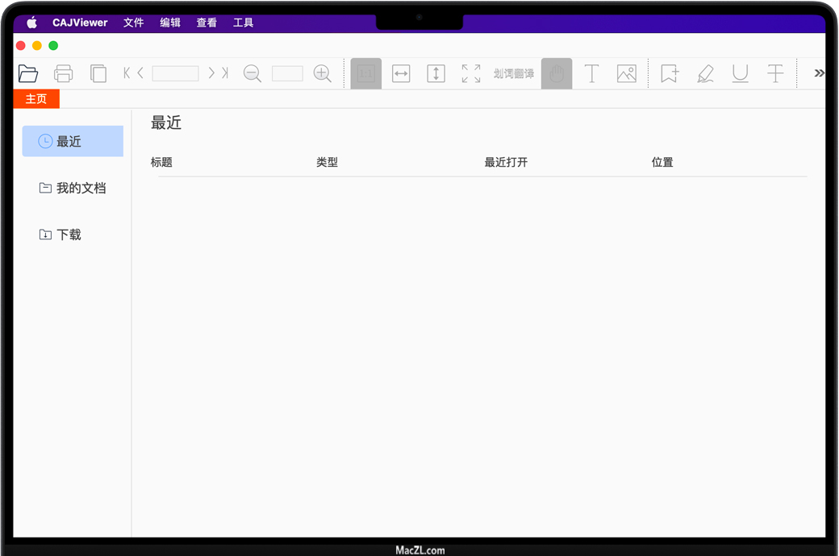The image size is (839, 556).
Task: Switch to the 主页 tab
Action: pyautogui.click(x=35, y=99)
